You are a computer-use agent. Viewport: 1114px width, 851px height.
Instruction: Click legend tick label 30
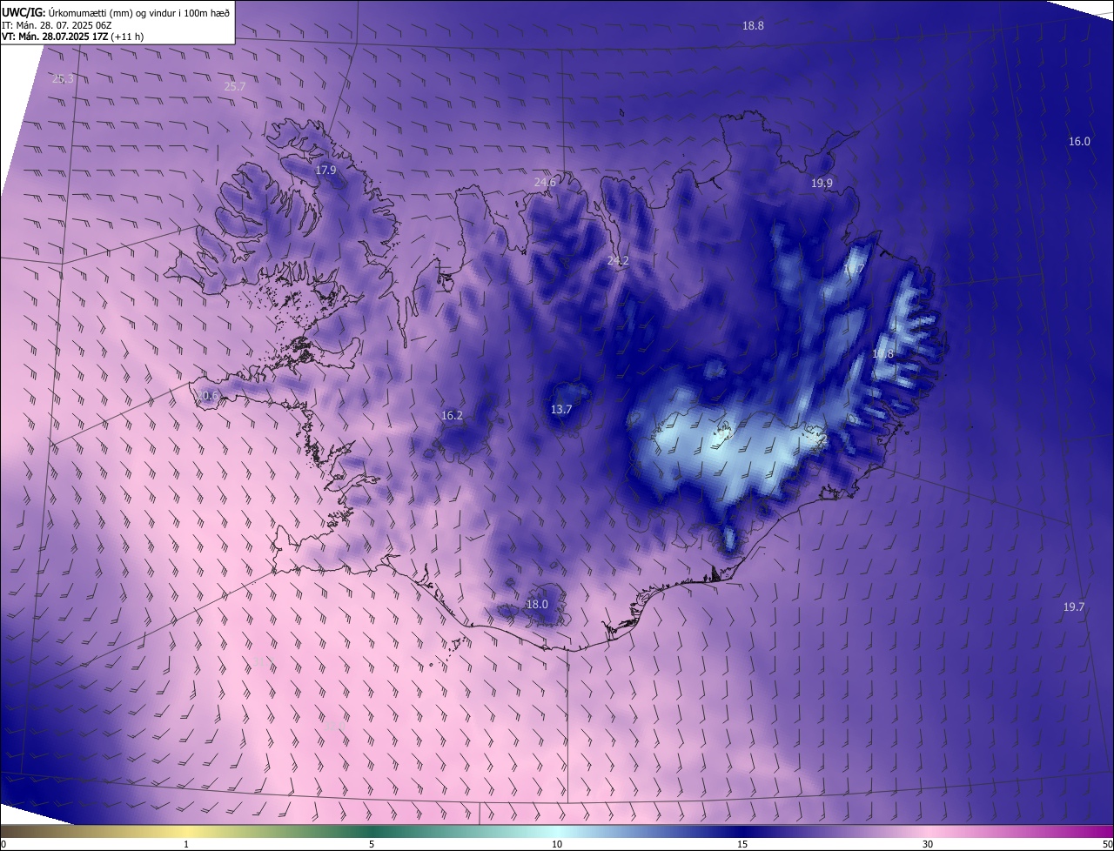click(x=928, y=844)
